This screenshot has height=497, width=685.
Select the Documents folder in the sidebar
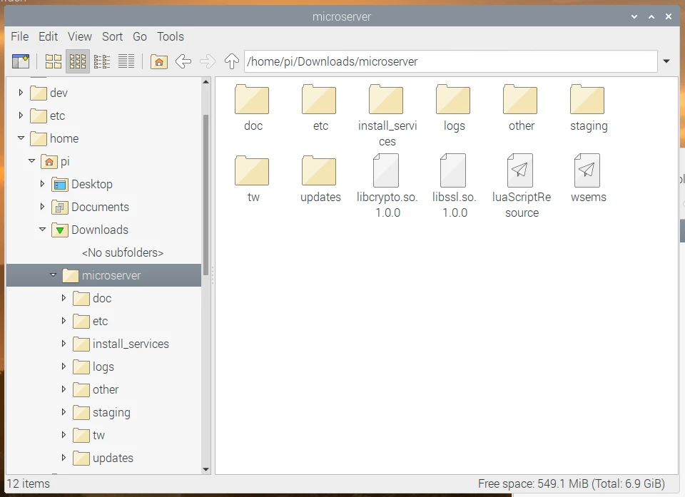pos(101,207)
